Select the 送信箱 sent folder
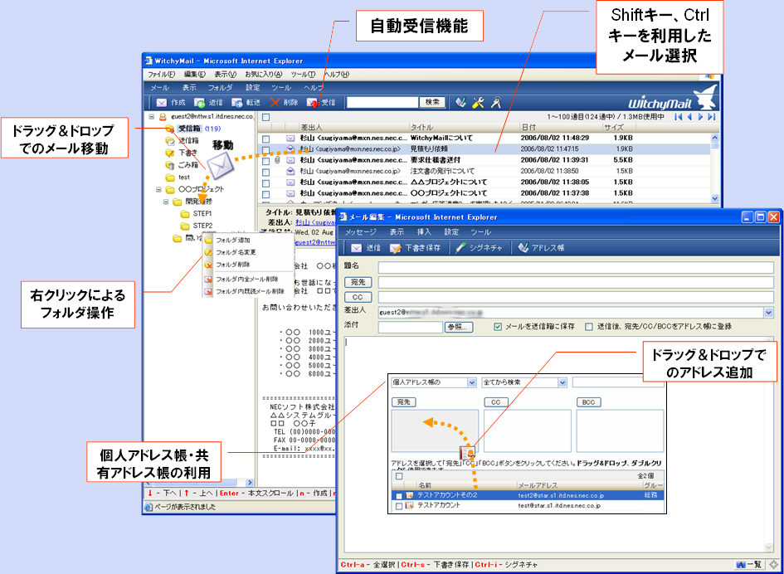This screenshot has width=784, height=574. click(188, 140)
